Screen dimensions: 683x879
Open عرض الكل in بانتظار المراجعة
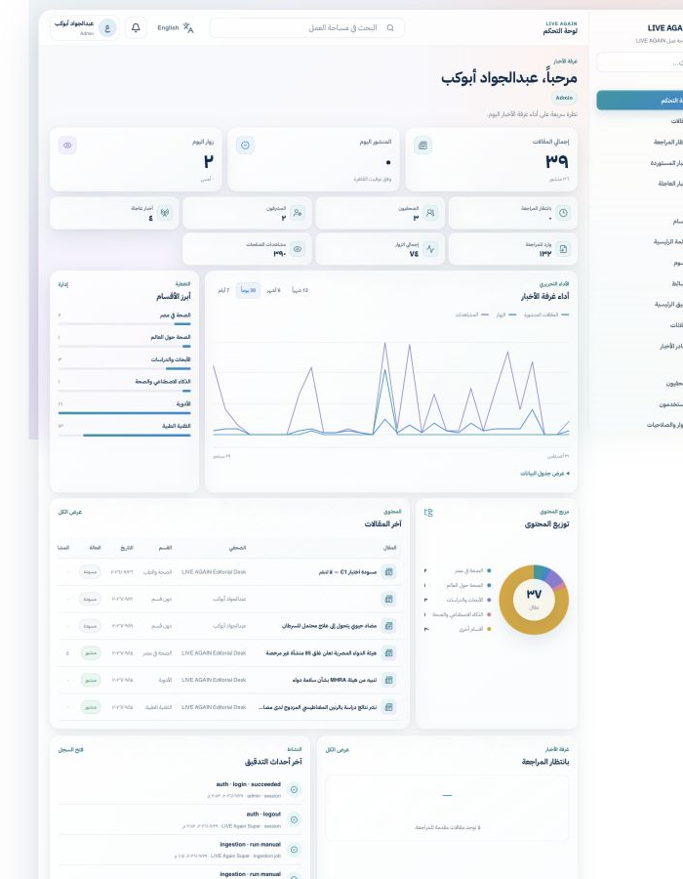337,749
